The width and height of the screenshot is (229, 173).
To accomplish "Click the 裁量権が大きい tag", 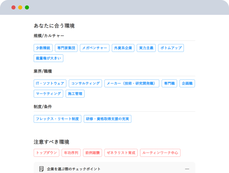I will [x=48, y=58].
